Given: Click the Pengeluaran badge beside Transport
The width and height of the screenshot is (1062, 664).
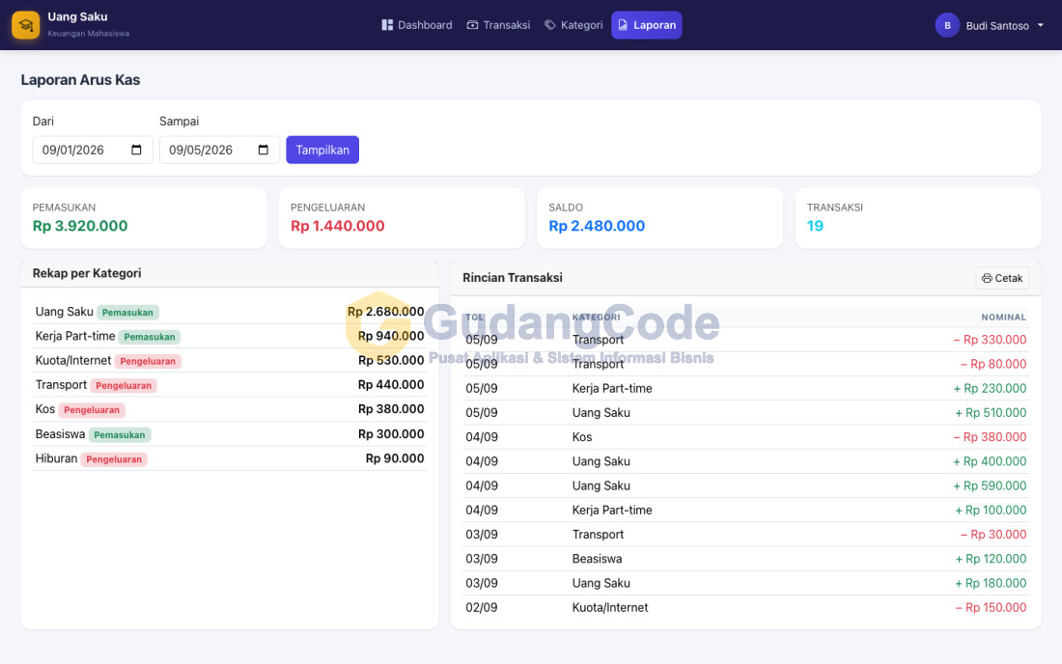Looking at the screenshot, I should click(x=124, y=386).
